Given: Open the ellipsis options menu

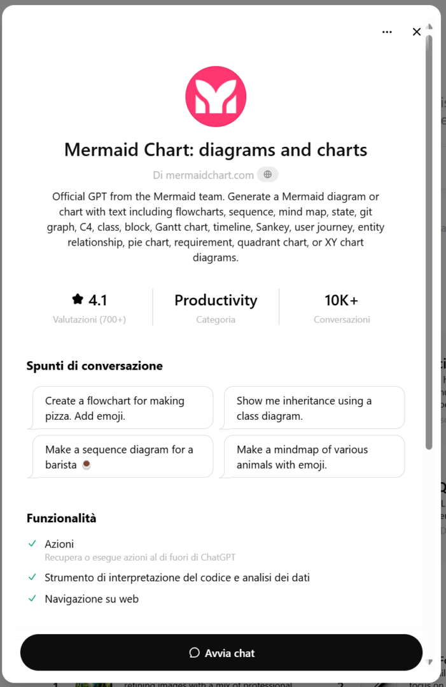Looking at the screenshot, I should click(387, 31).
